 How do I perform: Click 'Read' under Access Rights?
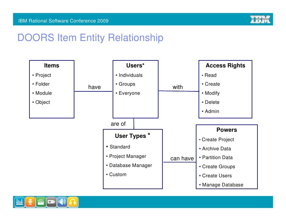point(210,75)
